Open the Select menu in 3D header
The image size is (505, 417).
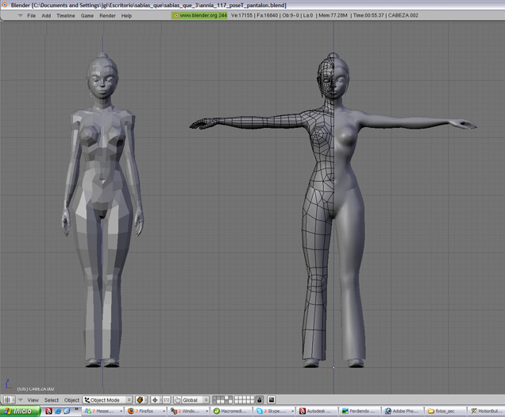(51, 400)
